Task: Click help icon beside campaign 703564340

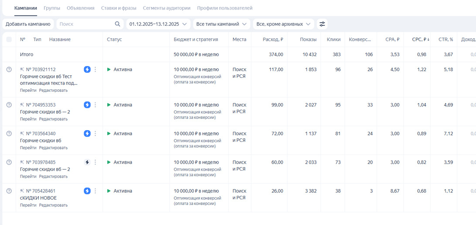Action: tap(9, 134)
